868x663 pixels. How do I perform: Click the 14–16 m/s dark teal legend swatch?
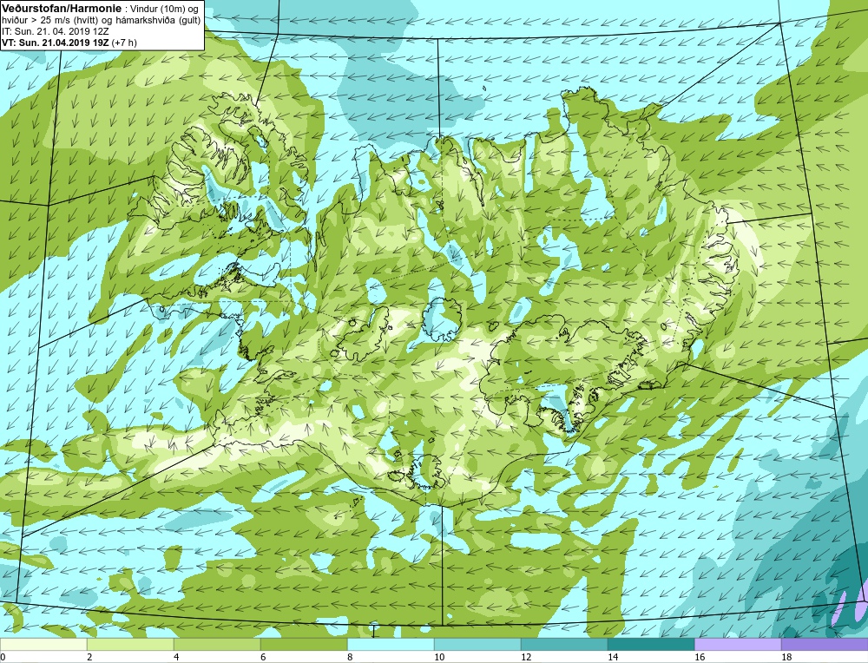coord(651,645)
